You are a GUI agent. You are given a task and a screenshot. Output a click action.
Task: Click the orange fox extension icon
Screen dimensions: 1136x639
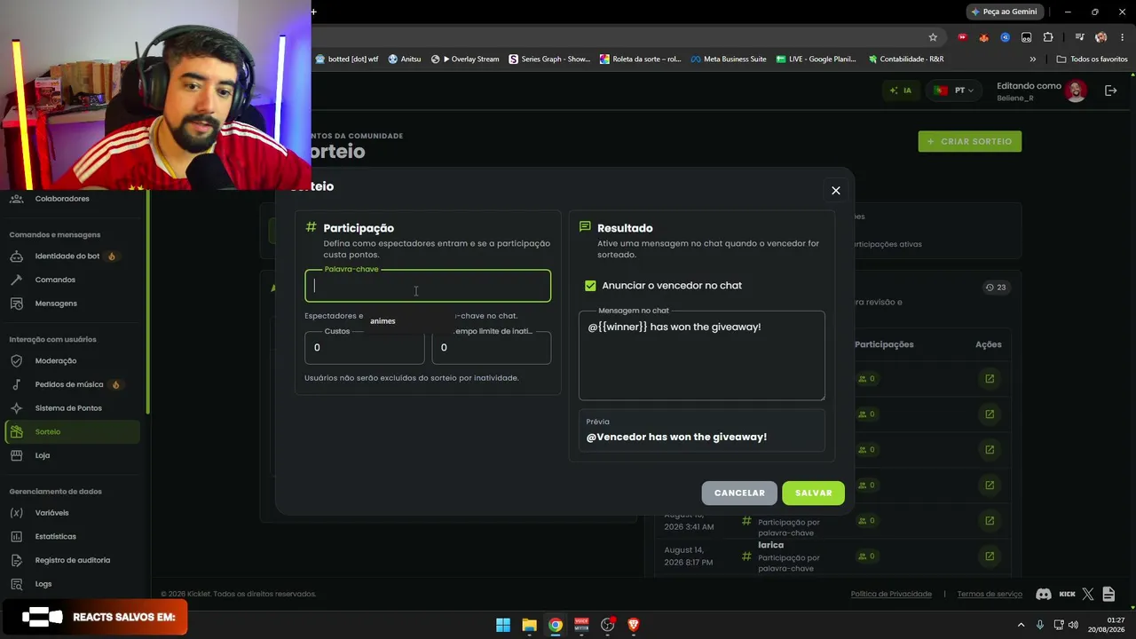click(984, 37)
